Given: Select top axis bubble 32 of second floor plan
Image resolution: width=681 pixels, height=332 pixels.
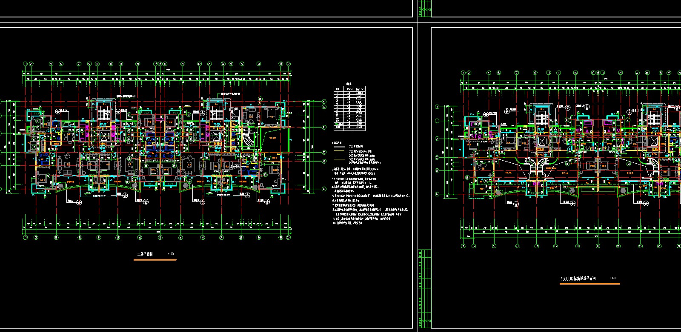Looking at the screenshot, I should coord(288,64).
